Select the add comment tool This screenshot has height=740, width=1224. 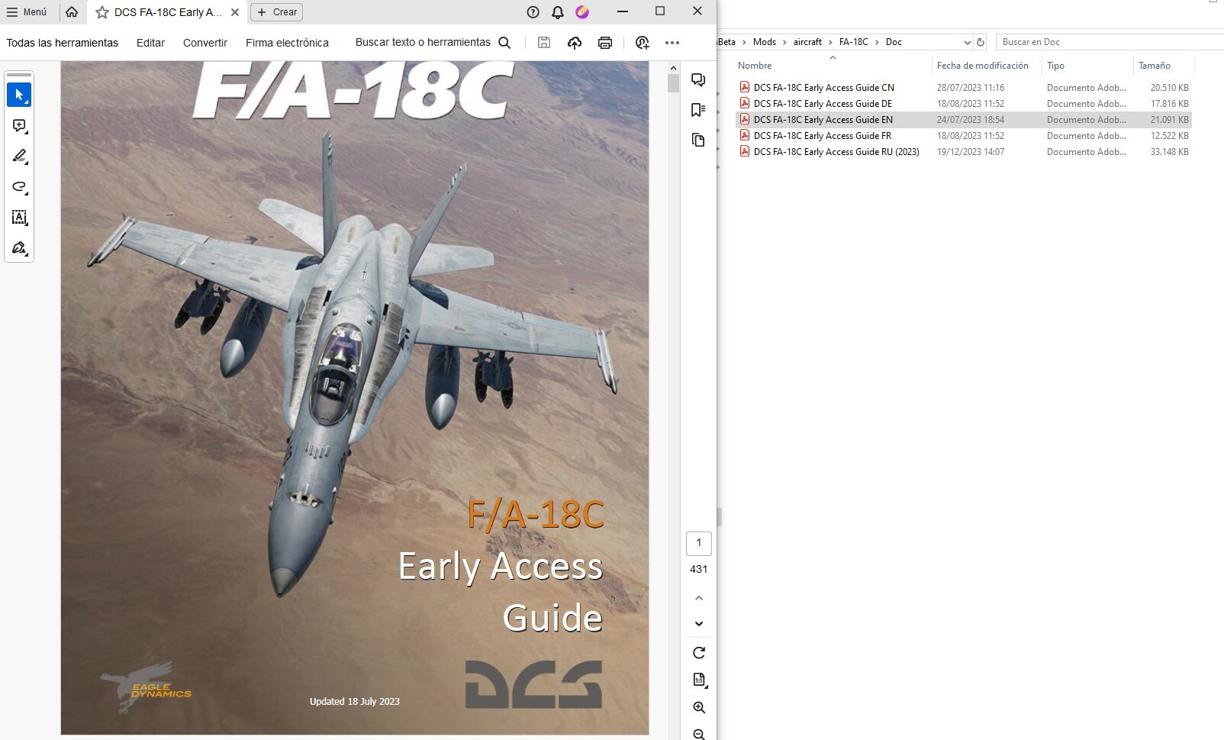point(19,126)
